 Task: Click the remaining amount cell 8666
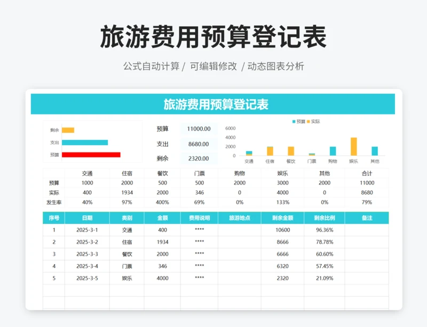pos(283,242)
